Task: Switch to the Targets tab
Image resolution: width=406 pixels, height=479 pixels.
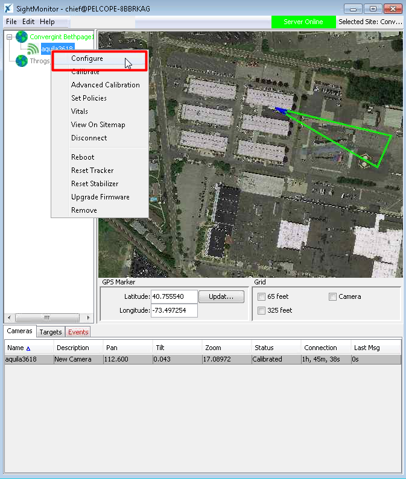Action: [x=51, y=332]
